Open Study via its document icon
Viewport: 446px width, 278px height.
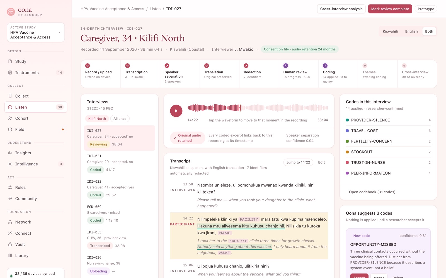[10, 61]
